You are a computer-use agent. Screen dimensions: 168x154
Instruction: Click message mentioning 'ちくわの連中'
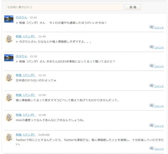point(61,23)
